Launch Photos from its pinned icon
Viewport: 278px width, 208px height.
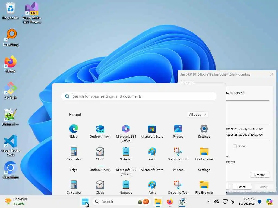178,129
